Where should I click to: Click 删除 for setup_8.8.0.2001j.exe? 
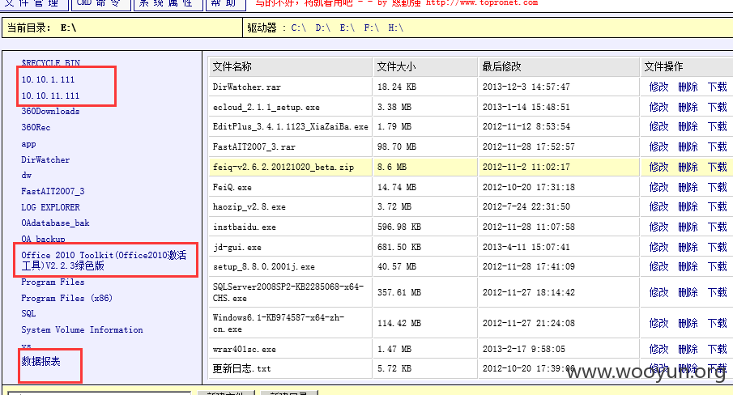coord(688,266)
